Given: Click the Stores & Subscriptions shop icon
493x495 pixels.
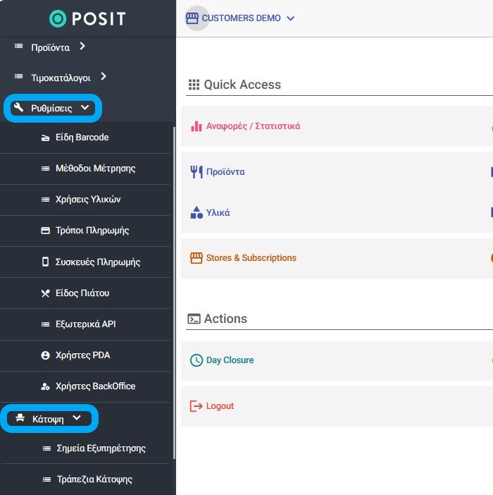Looking at the screenshot, I should (x=196, y=258).
